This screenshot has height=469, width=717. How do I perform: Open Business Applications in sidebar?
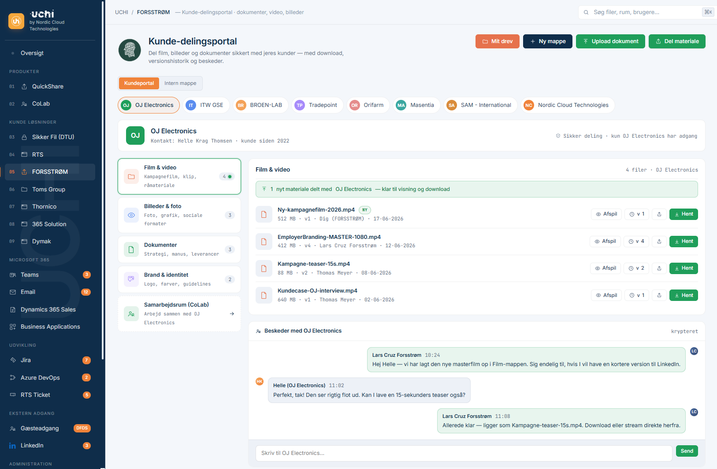click(x=50, y=327)
